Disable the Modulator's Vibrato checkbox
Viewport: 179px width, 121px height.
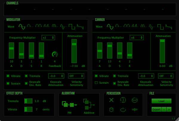[8, 76]
